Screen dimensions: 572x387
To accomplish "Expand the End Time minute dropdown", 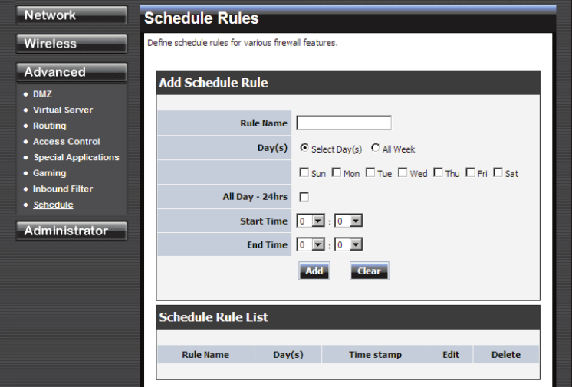I will (x=348, y=244).
